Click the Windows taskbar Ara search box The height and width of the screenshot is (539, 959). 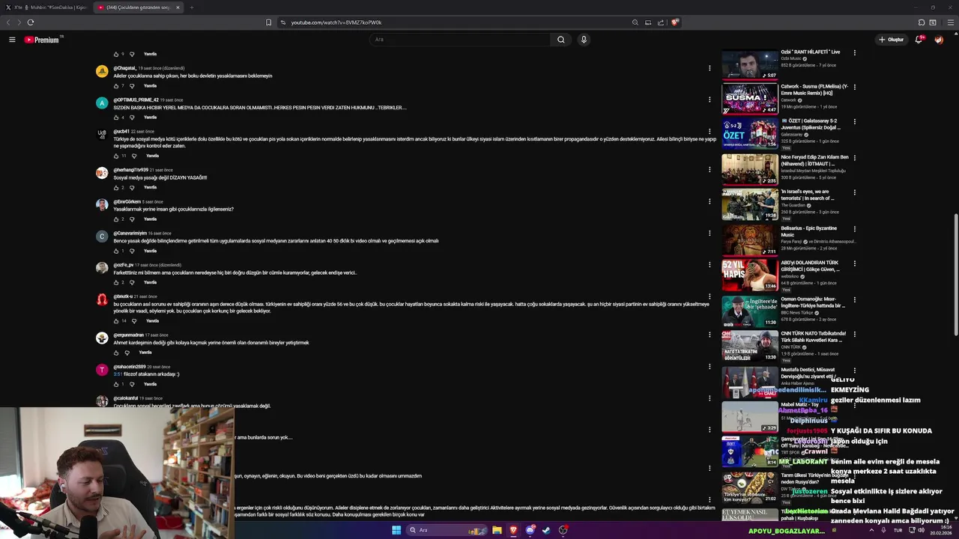447,530
